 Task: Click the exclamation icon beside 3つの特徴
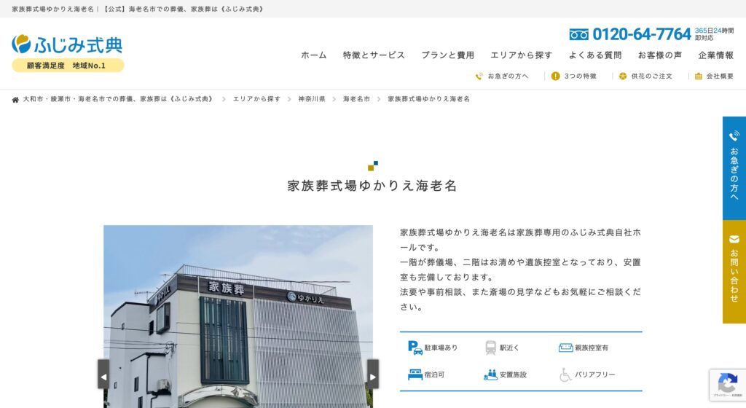[x=556, y=76]
